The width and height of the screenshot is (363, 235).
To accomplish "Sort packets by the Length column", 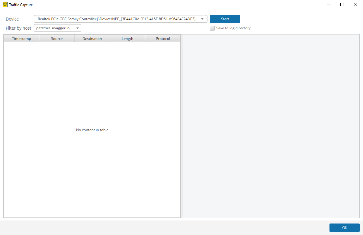I will [x=127, y=38].
